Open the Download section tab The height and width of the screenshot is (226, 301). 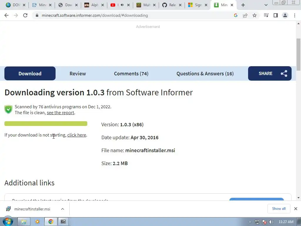[x=30, y=73]
